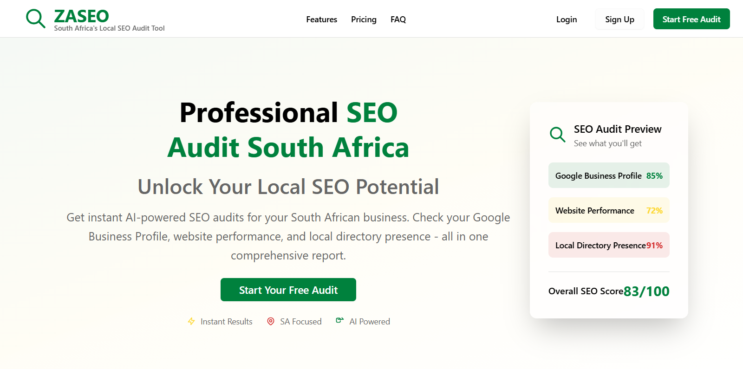Click Start Free Audit in the header
This screenshot has height=369, width=743.
[691, 19]
